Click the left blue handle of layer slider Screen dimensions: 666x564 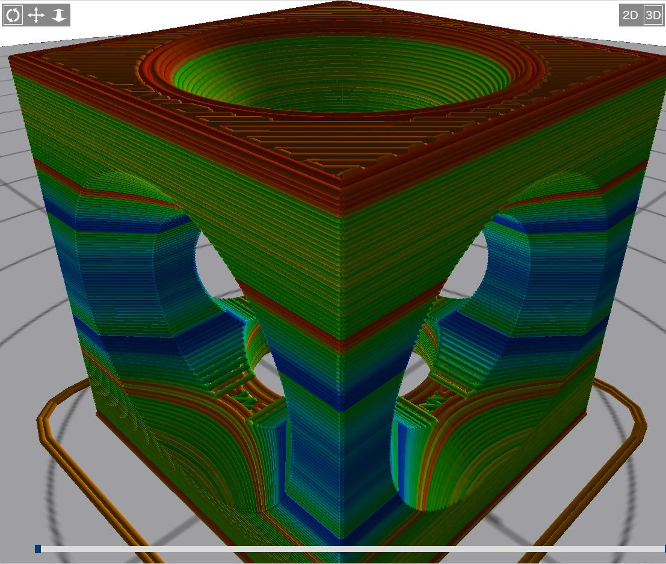tap(38, 548)
